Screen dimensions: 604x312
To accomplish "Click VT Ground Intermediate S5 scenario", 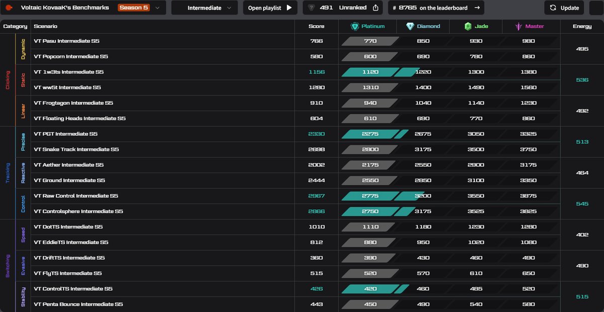I will pyautogui.click(x=69, y=180).
